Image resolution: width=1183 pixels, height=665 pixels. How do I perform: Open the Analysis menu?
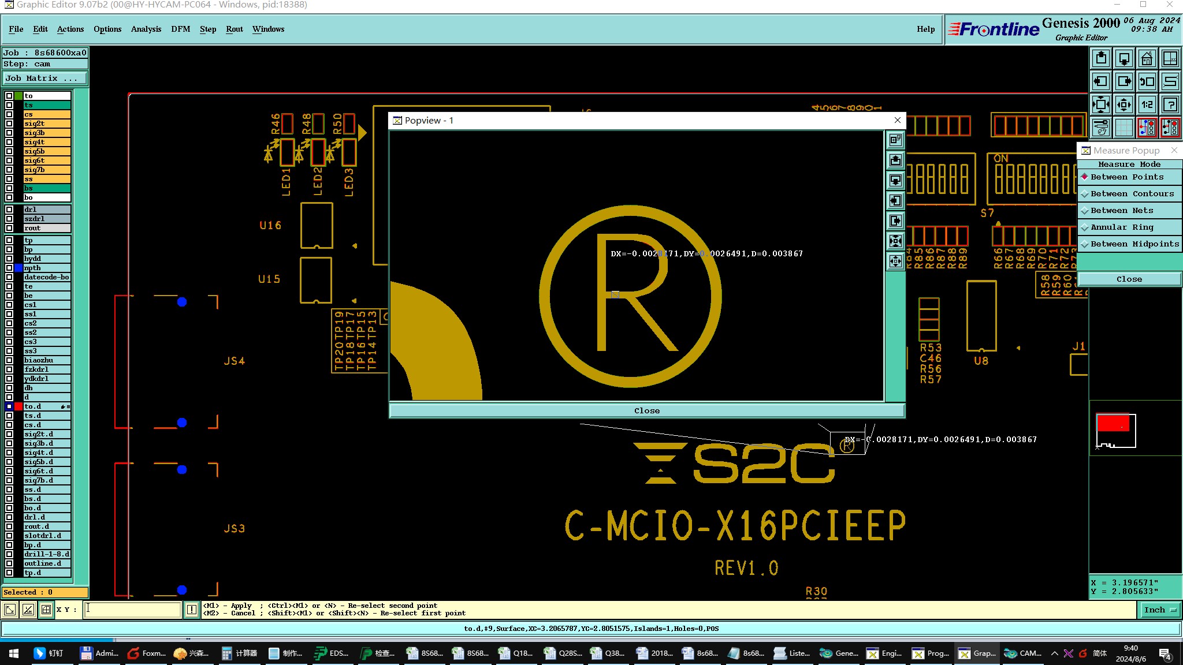(x=146, y=29)
